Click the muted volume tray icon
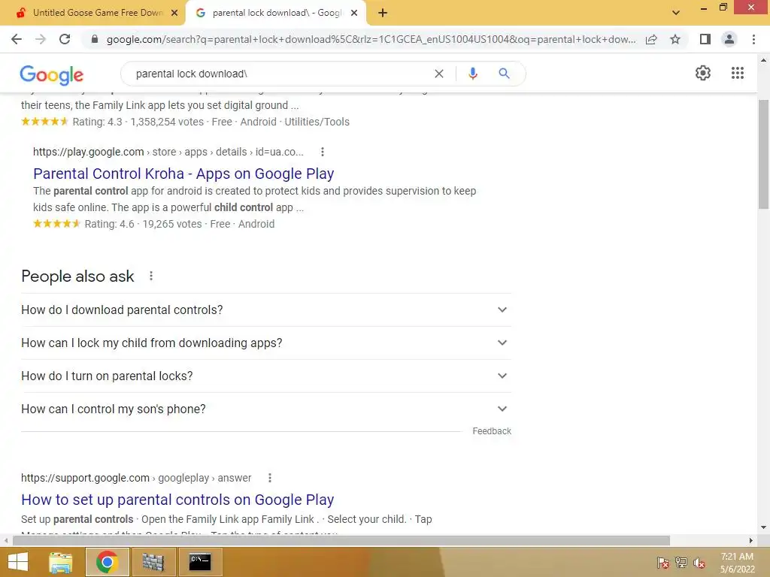The image size is (770, 577). (x=699, y=563)
